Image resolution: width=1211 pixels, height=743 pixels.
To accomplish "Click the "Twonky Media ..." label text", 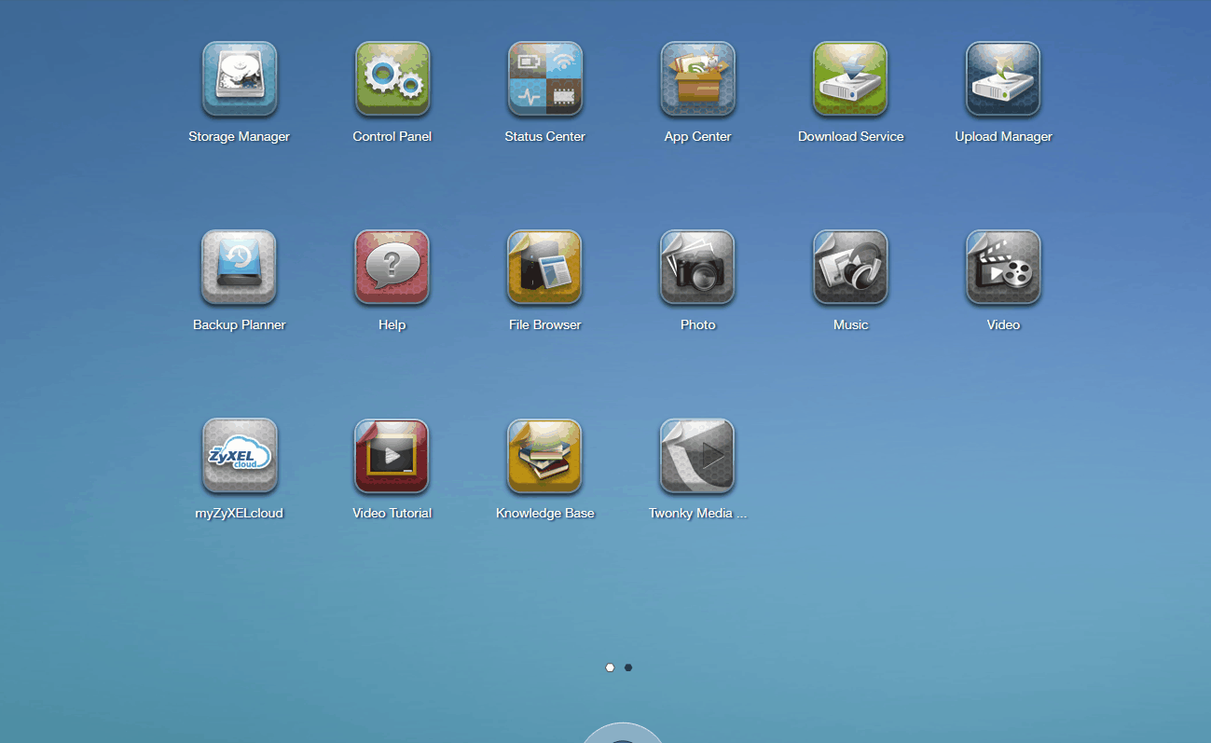I will coord(698,514).
